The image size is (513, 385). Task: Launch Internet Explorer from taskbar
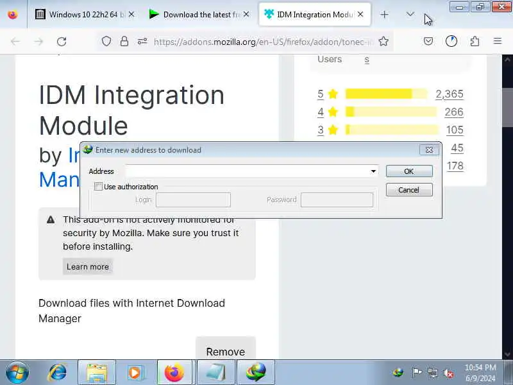[58, 373]
